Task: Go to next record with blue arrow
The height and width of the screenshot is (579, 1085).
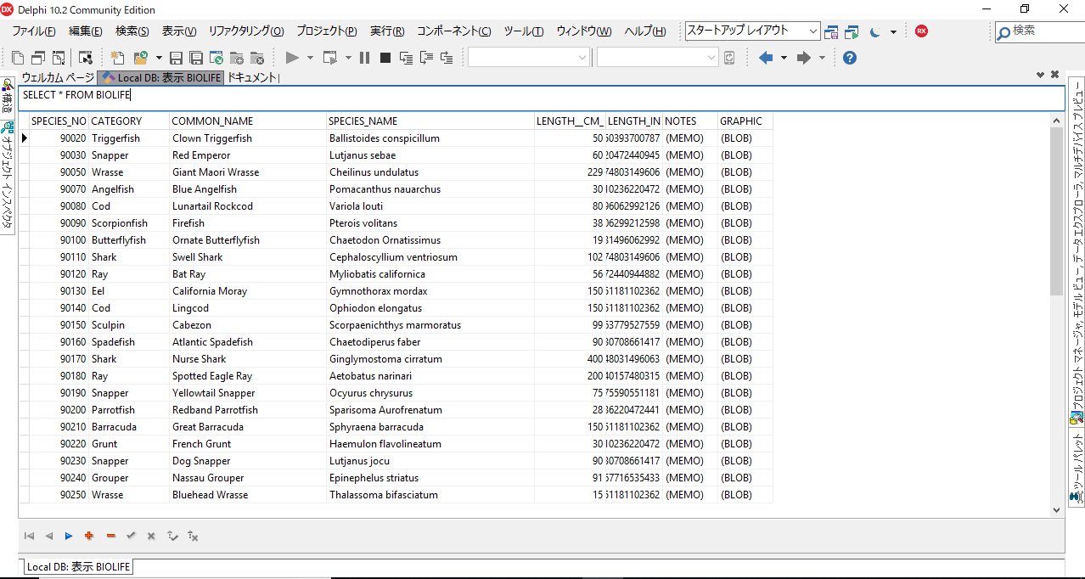Action: pos(69,536)
